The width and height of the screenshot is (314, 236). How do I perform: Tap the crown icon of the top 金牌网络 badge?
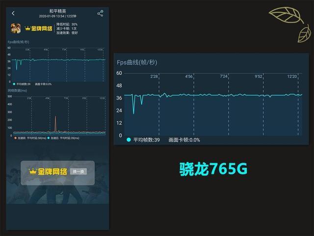point(27,29)
